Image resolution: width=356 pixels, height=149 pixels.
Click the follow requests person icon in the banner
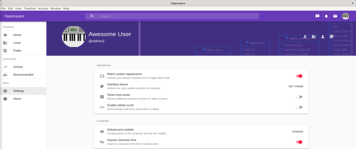point(323,36)
